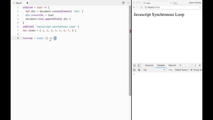Click the address bar showing 127.0.0.1
Screen dimensions: 213x120
click(171, 7)
